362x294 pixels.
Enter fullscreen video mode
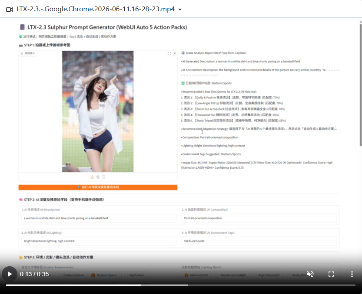[331, 274]
